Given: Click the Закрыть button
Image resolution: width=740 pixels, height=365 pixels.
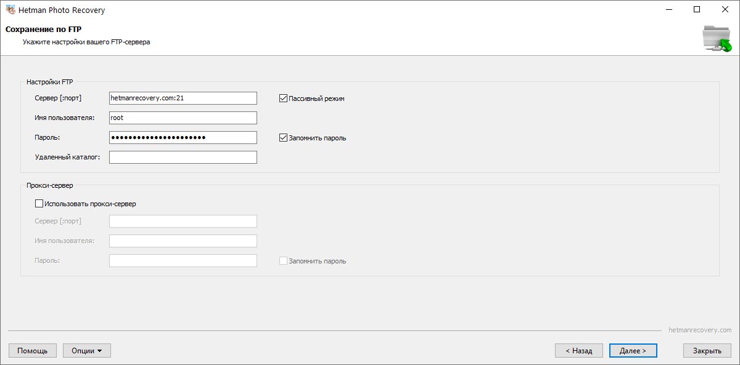Looking at the screenshot, I should coord(707,350).
